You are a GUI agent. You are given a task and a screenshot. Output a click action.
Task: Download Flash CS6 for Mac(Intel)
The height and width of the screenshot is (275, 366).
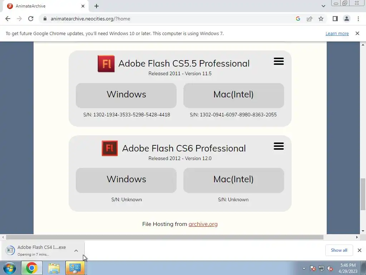[234, 180]
